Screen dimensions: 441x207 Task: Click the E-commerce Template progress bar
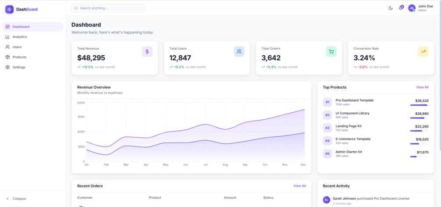[419, 144]
